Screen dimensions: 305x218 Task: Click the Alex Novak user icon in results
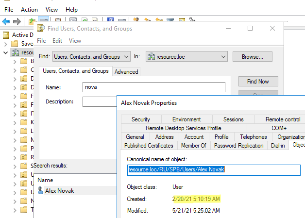point(40,191)
